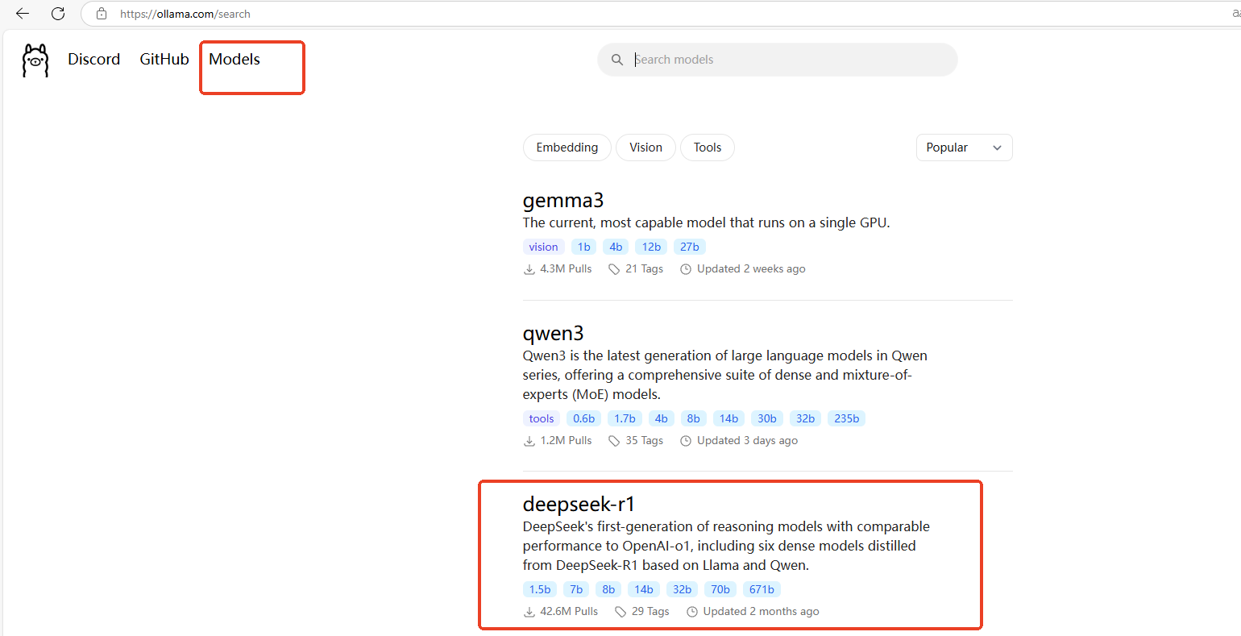Viewport: 1241px width, 636px height.
Task: Click the Ollama llama logo
Action: 35,60
